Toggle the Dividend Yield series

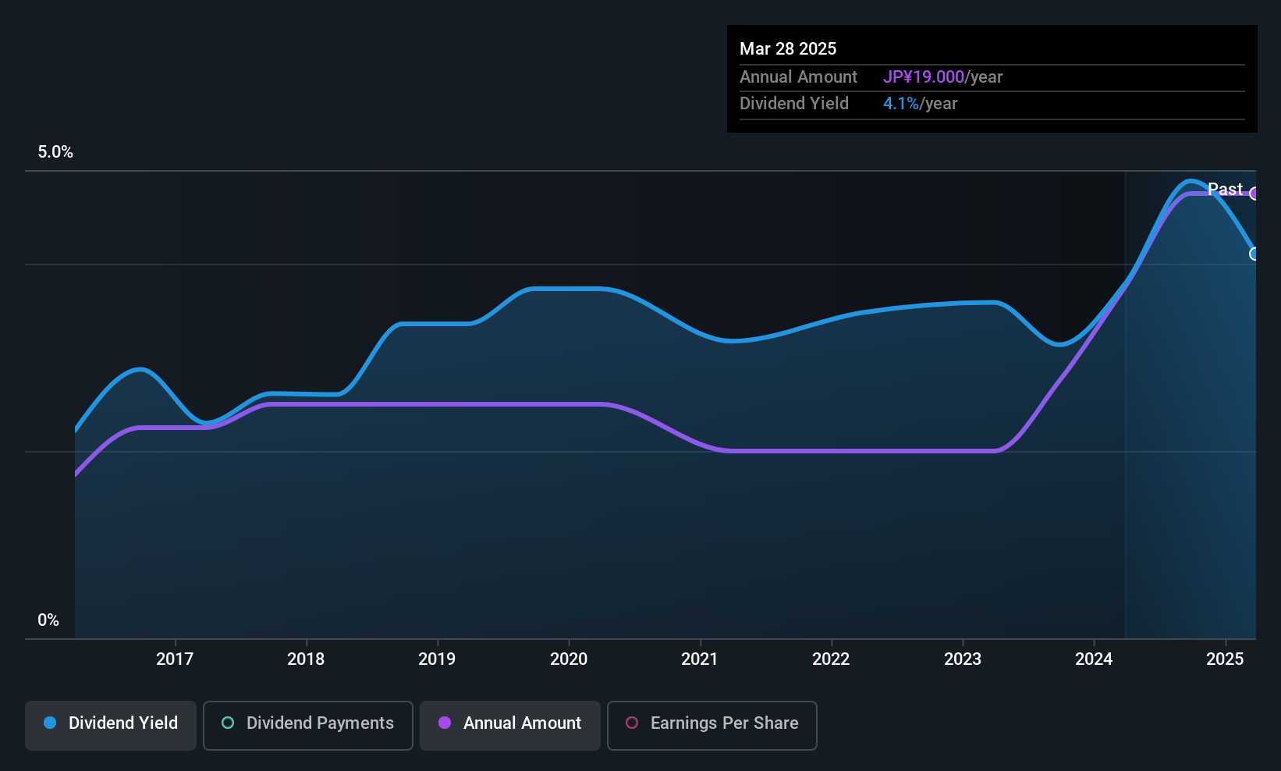point(111,726)
